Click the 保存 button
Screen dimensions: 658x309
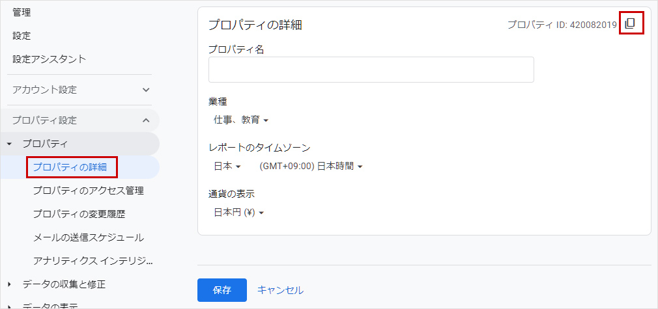click(x=222, y=289)
